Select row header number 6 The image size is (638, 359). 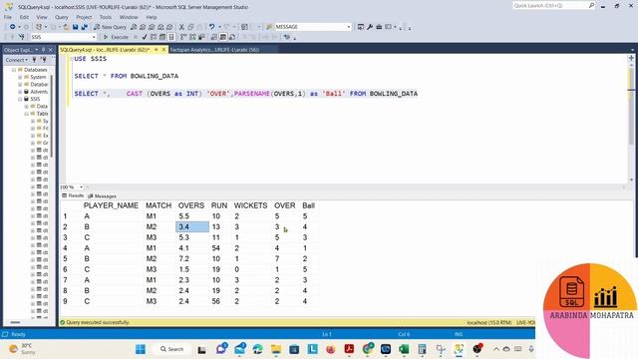click(x=65, y=269)
